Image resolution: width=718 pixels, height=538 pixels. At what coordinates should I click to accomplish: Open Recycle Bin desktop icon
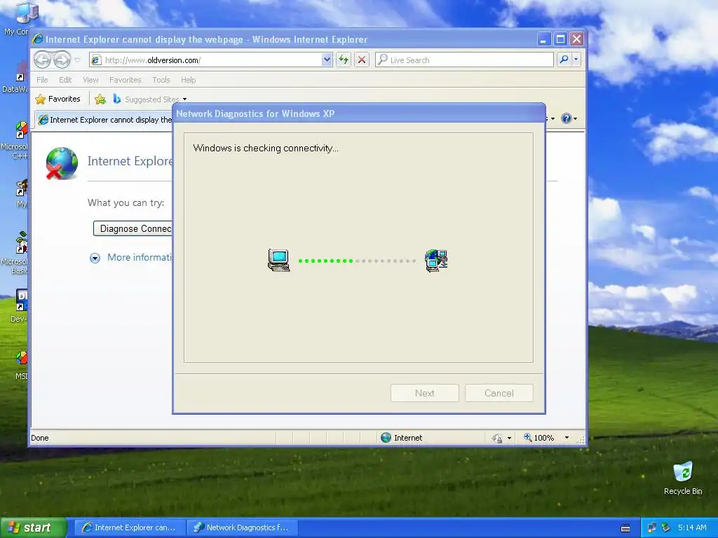point(683,478)
